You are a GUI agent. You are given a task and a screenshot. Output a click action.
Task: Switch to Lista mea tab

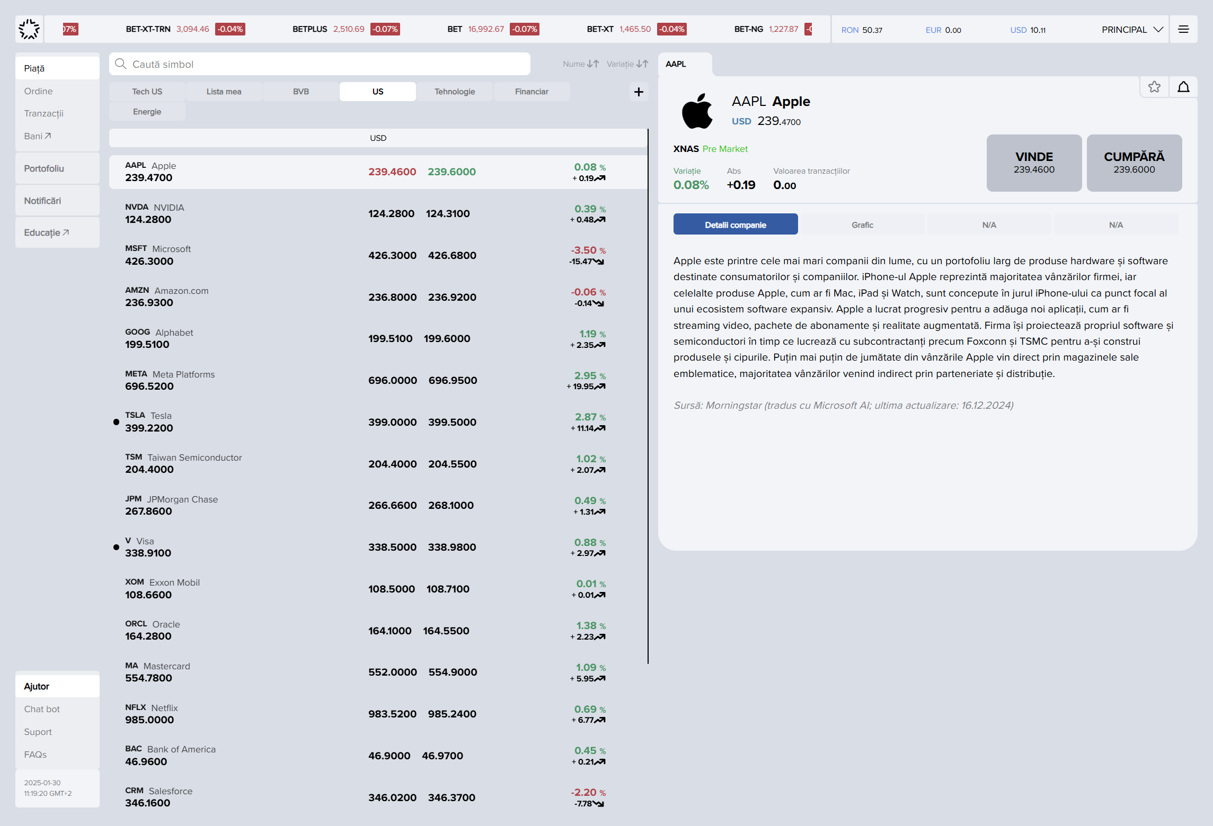coord(224,92)
